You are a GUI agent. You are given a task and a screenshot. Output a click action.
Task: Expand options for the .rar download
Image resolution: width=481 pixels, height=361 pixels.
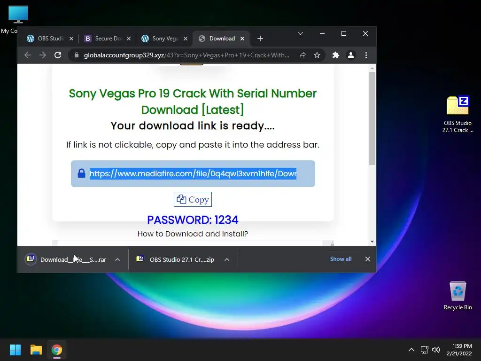coord(117,259)
